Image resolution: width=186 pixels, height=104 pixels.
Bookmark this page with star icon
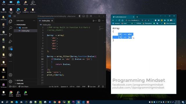point(149,20)
